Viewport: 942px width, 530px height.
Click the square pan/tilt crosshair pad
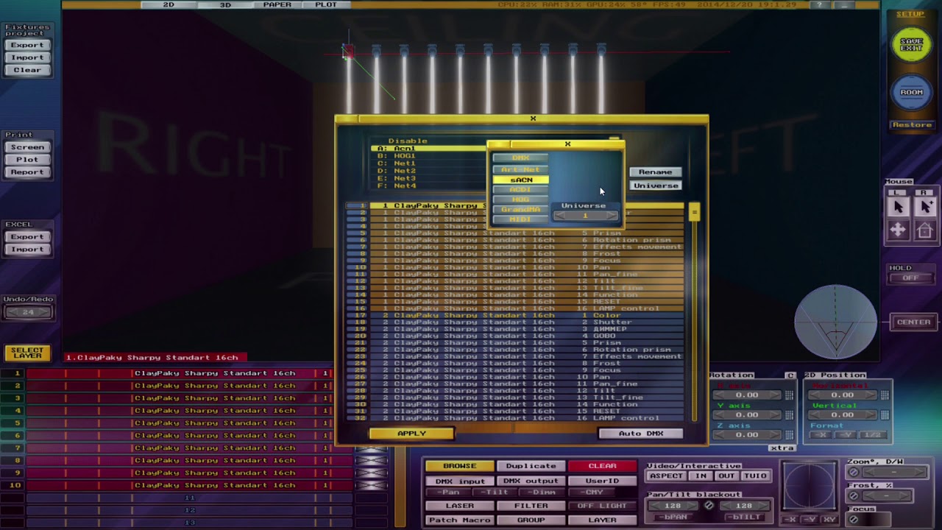809,484
